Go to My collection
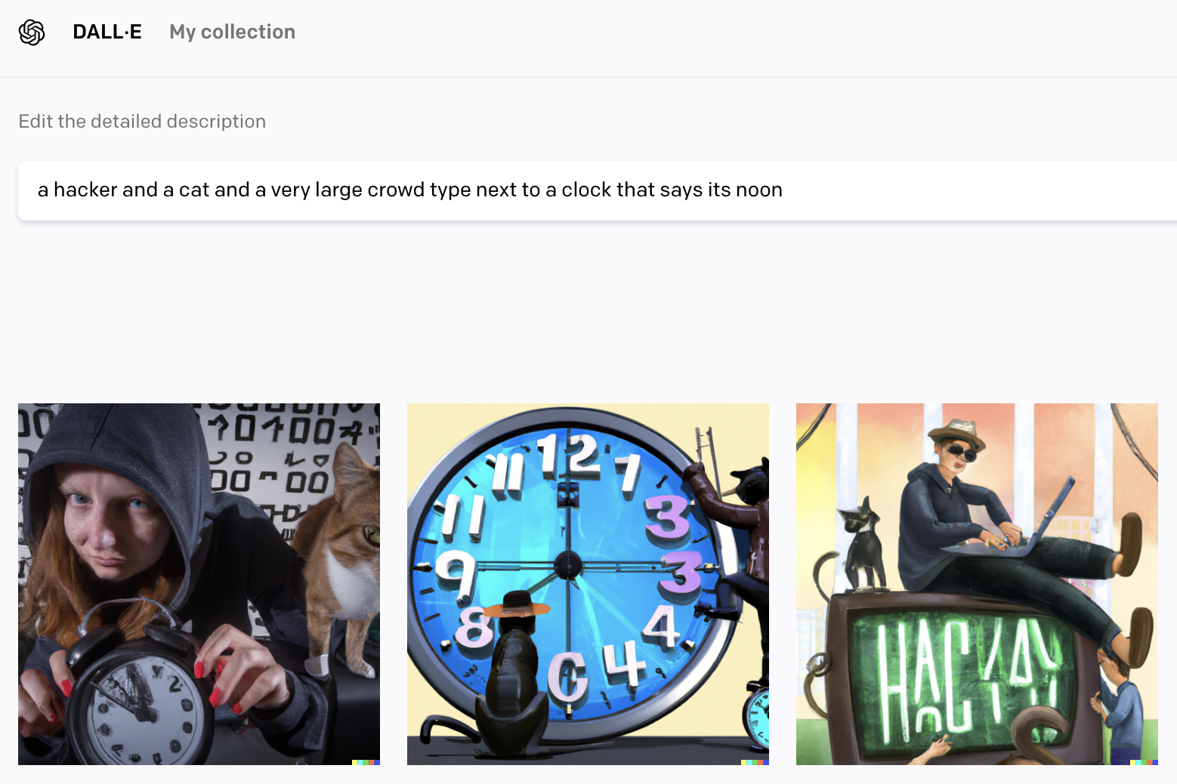 (232, 32)
